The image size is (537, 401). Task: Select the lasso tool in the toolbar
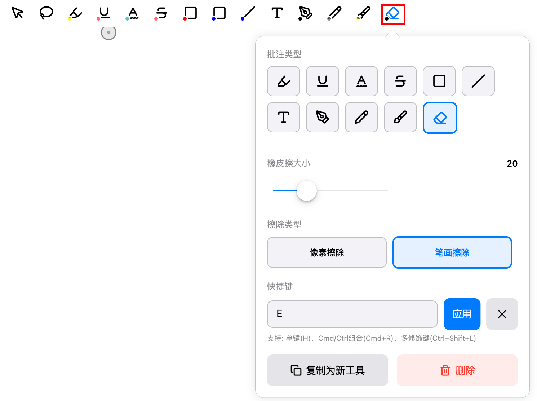tap(46, 13)
